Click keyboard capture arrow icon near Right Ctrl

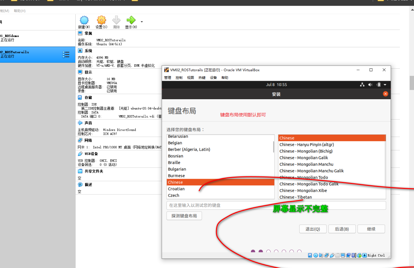point(365,255)
